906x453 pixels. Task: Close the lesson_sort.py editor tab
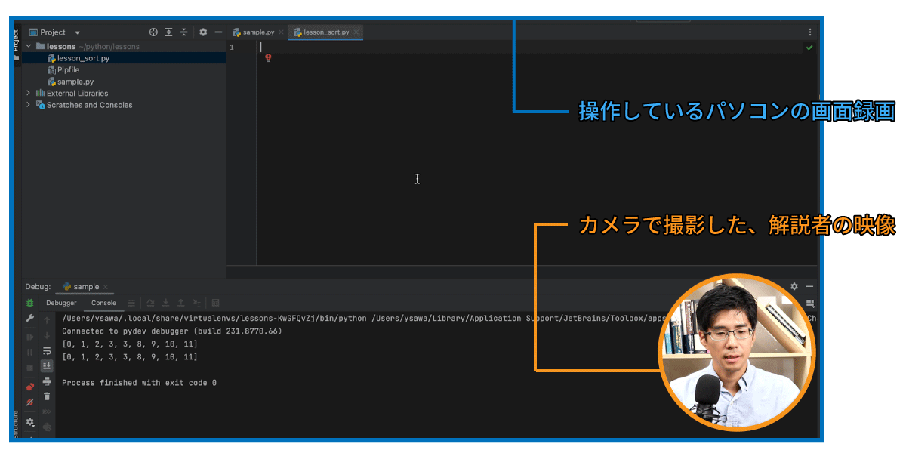[x=356, y=32]
